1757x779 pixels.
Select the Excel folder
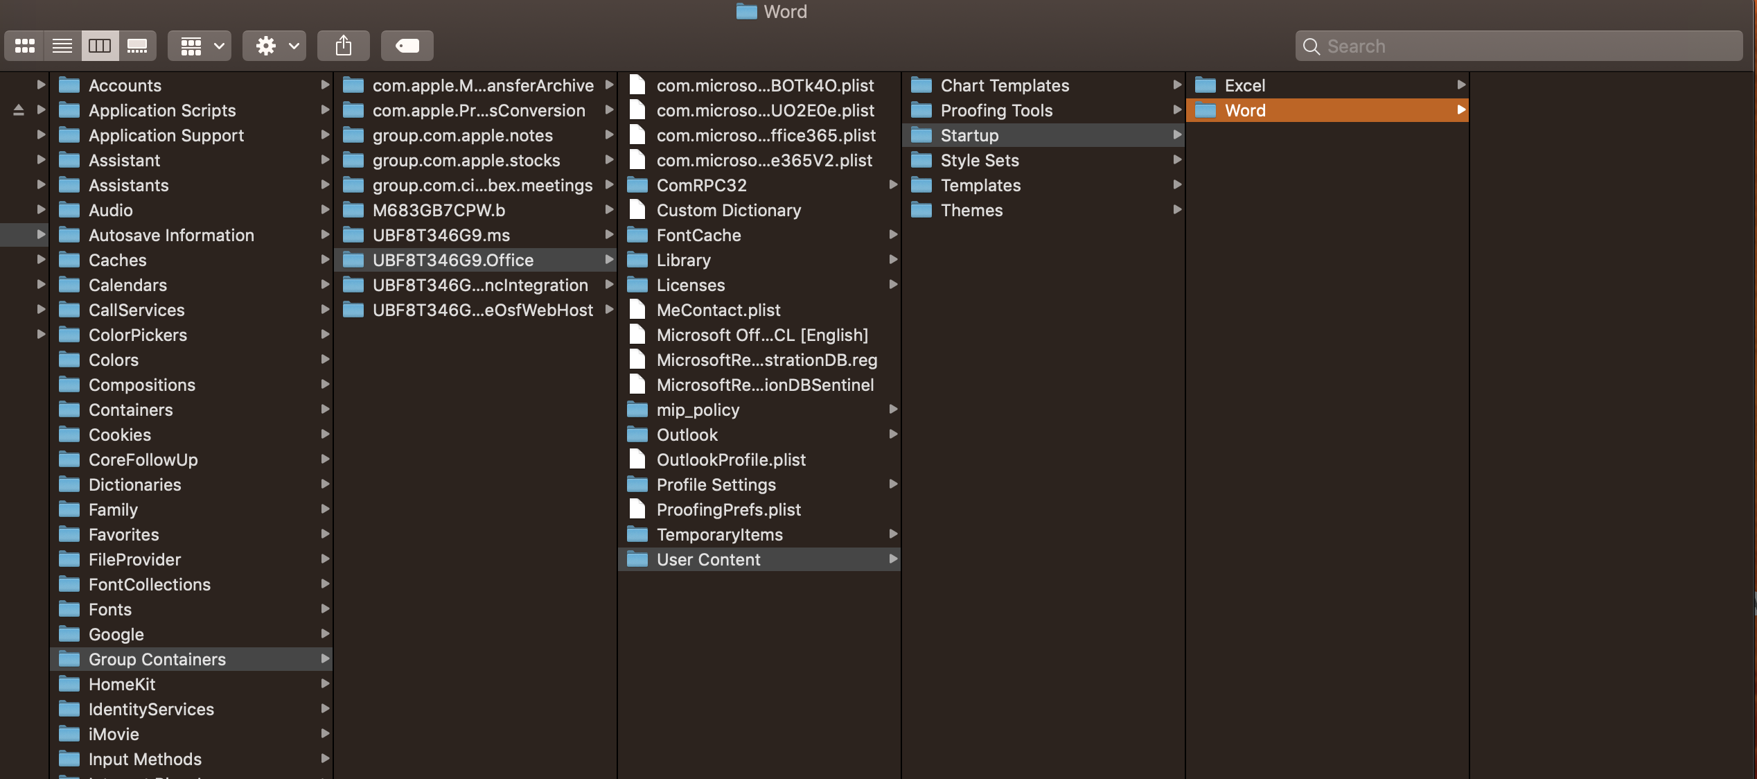tap(1327, 85)
